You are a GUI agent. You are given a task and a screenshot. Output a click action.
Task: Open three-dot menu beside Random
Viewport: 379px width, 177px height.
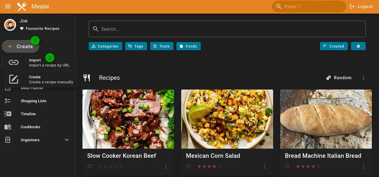pos(364,78)
